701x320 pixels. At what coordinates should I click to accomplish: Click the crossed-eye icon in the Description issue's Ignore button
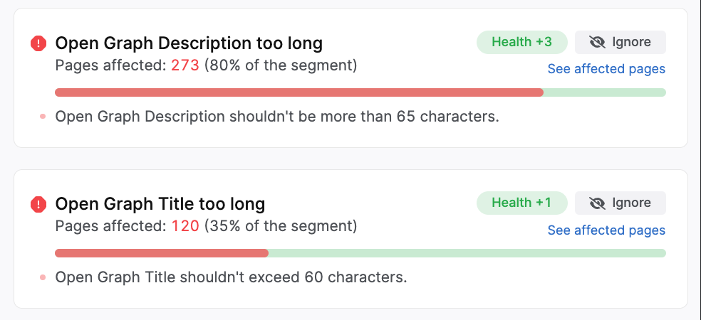pos(597,43)
